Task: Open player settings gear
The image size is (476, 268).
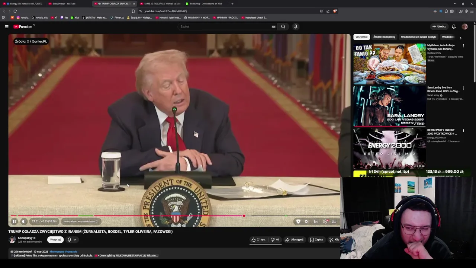Action: point(325,221)
